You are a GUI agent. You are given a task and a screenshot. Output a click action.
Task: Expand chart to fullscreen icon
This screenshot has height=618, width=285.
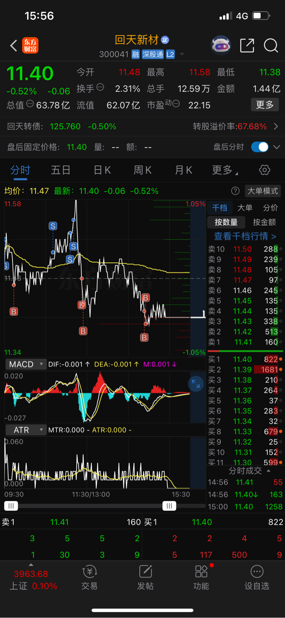[196, 384]
